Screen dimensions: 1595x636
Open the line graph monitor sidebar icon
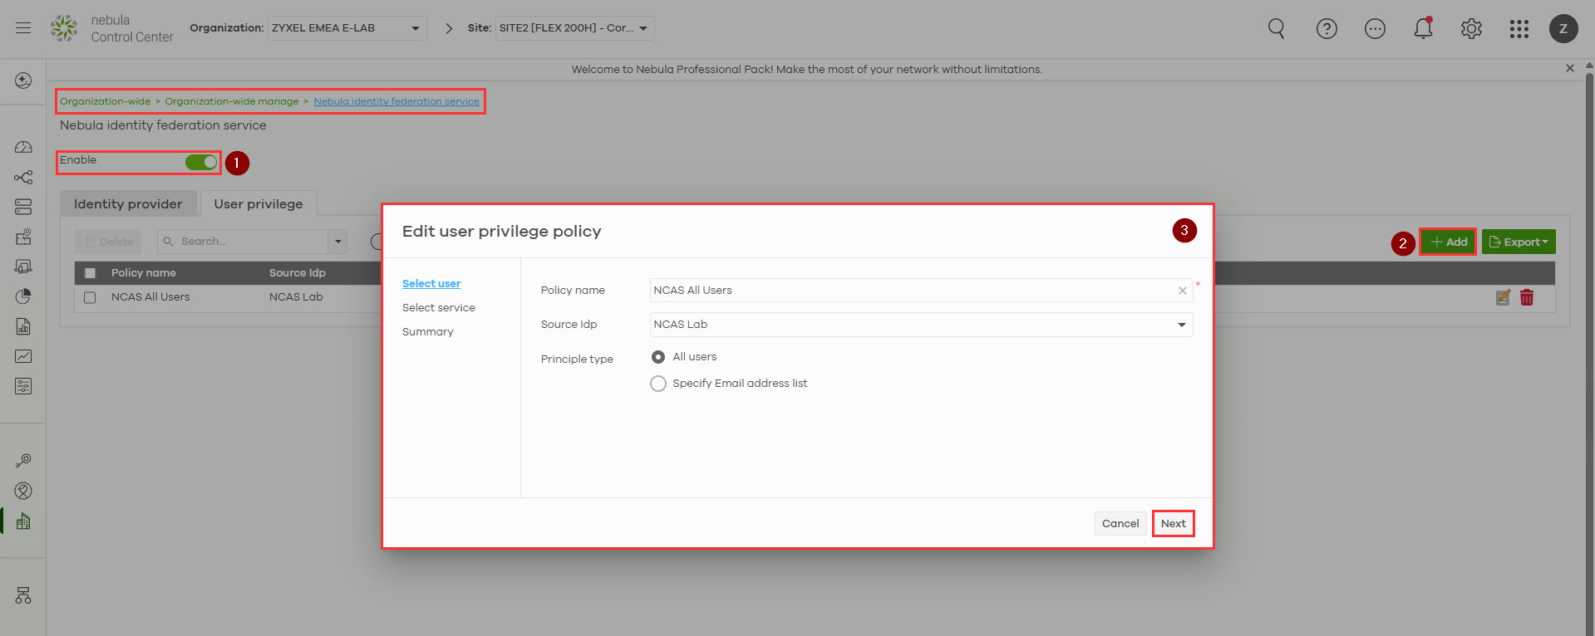point(23,356)
